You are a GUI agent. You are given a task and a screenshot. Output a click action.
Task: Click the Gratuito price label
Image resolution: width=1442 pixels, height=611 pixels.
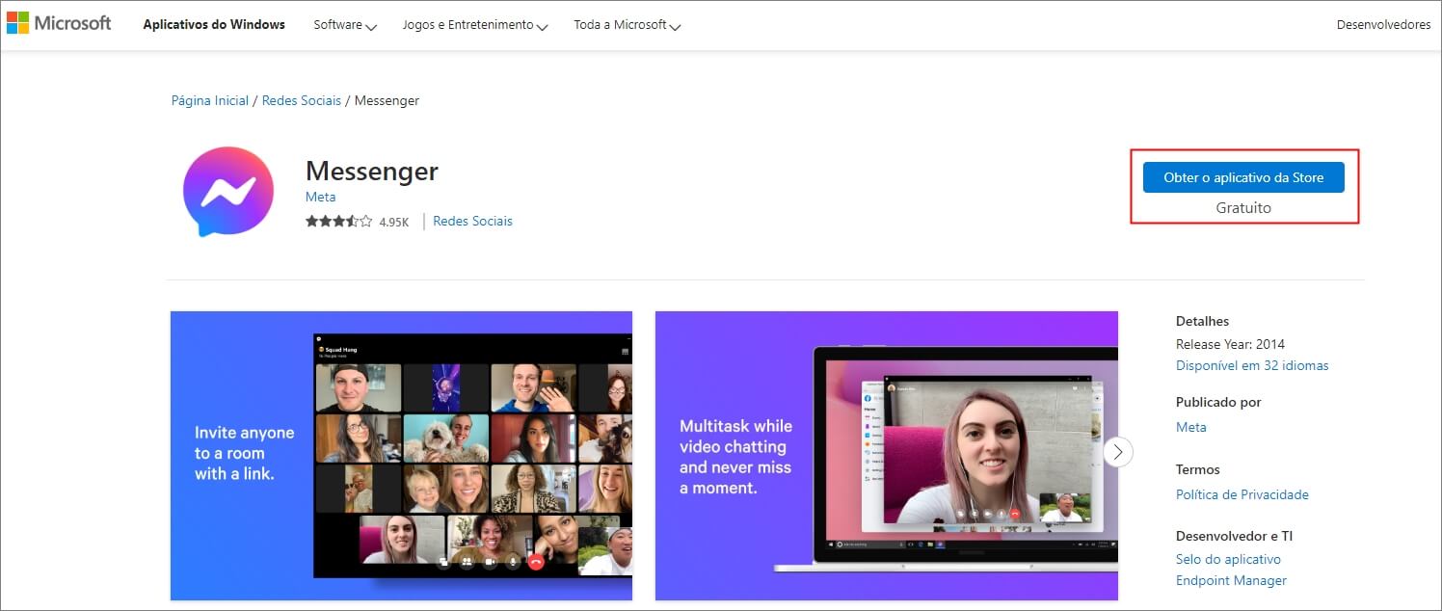pyautogui.click(x=1243, y=207)
